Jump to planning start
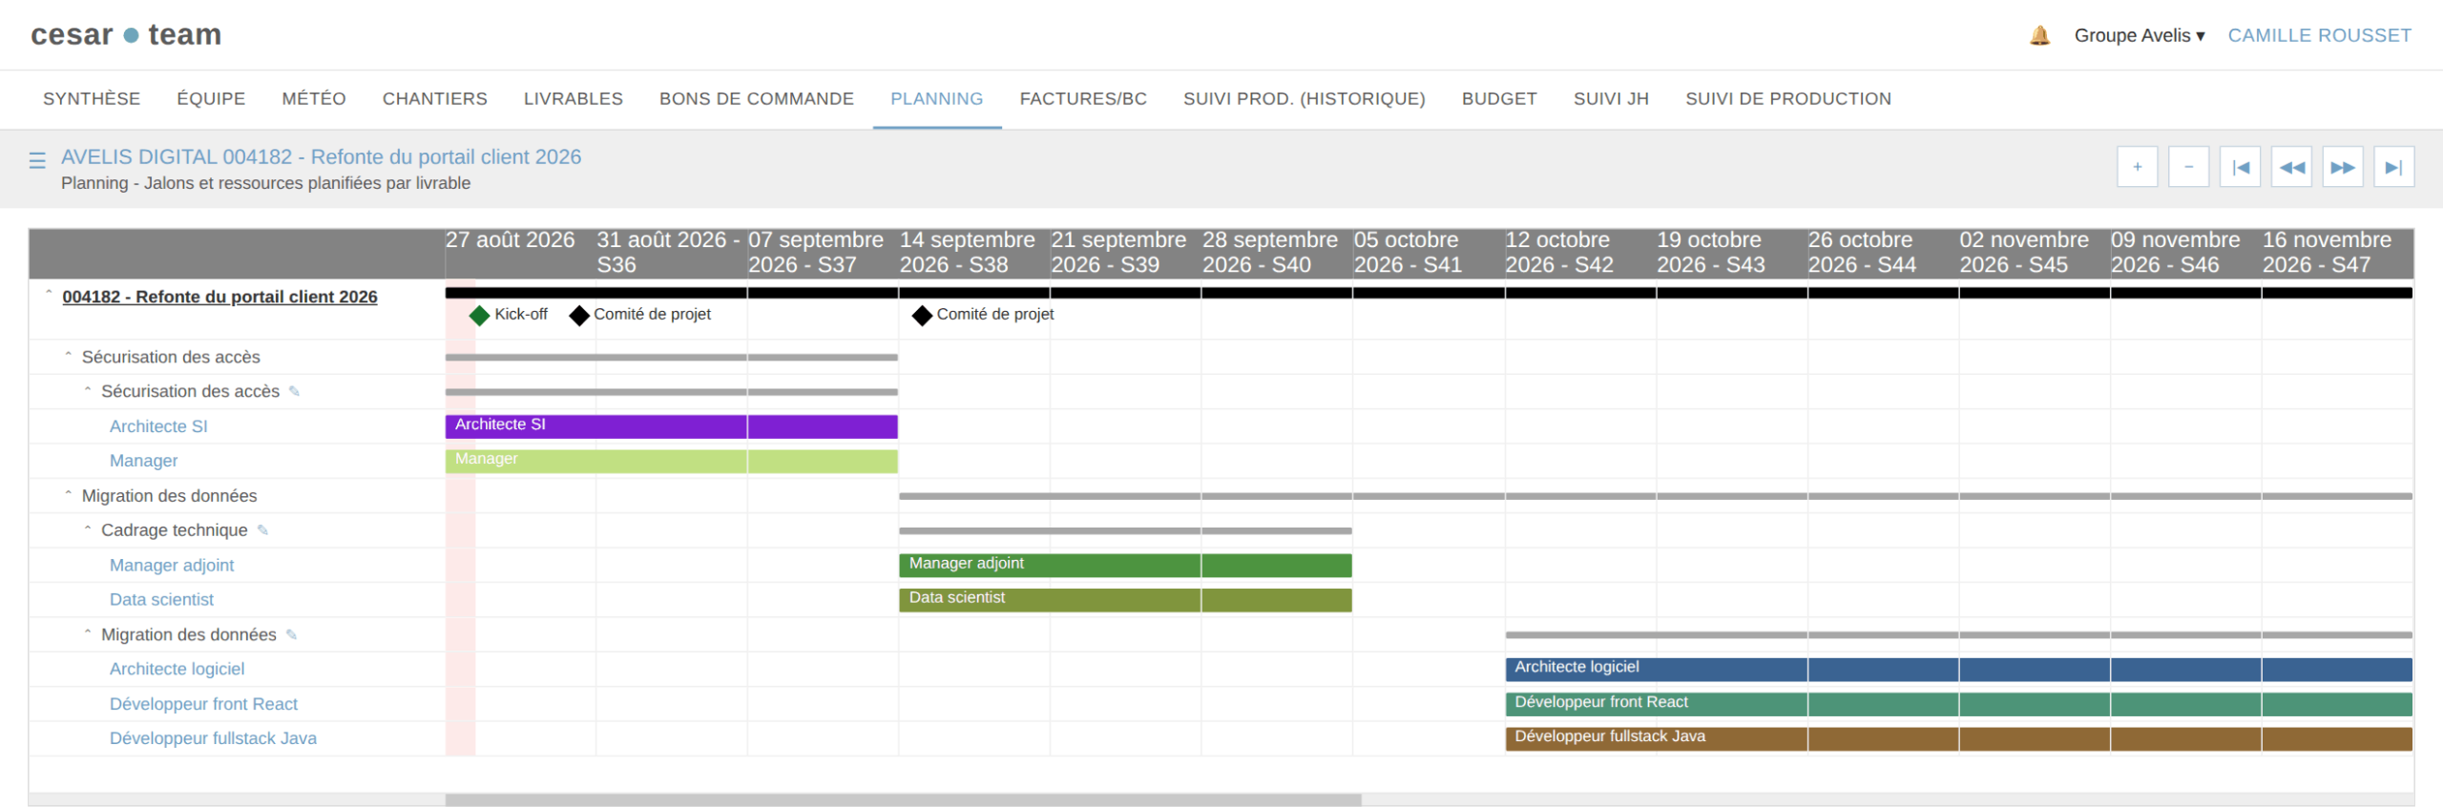 pos(2241,167)
